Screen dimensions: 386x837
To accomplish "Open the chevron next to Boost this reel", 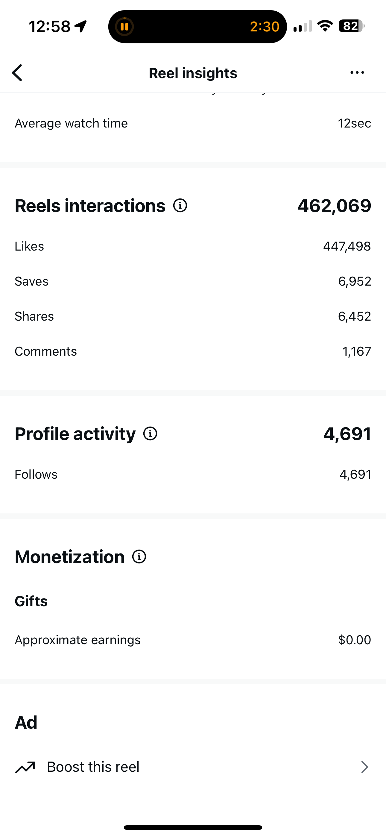I will point(364,767).
